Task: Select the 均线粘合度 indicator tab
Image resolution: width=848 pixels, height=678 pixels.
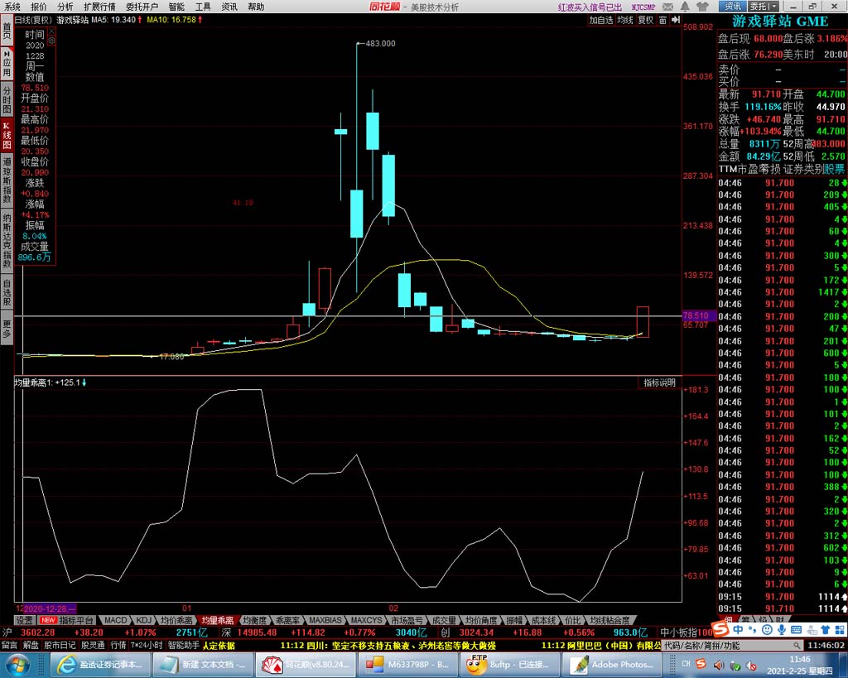Action: coord(610,620)
